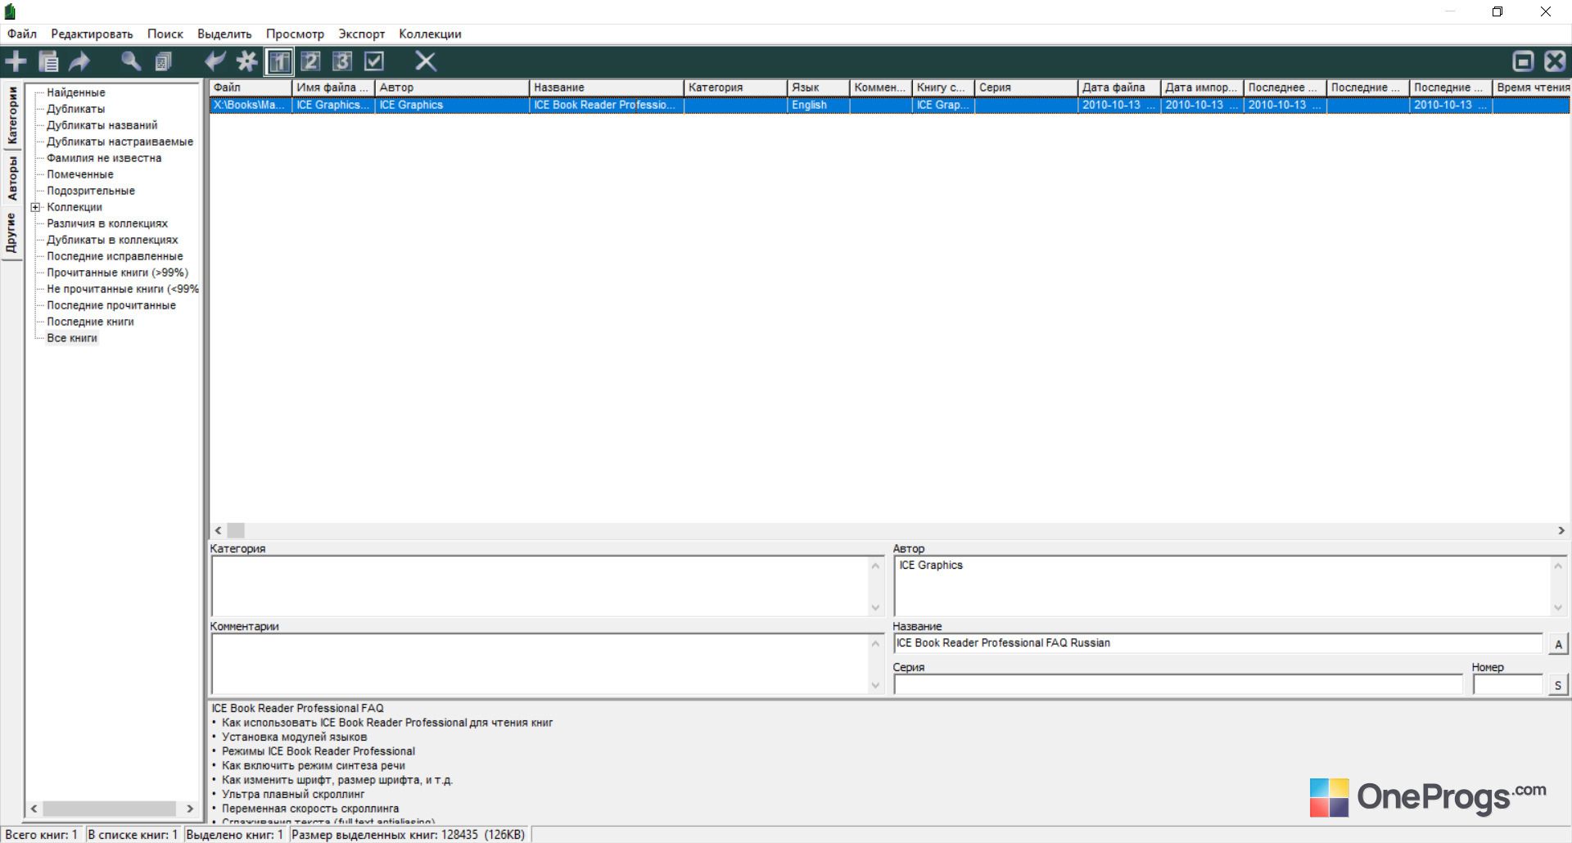This screenshot has width=1572, height=843.
Task: Switch to layout view 3
Action: (x=342, y=61)
